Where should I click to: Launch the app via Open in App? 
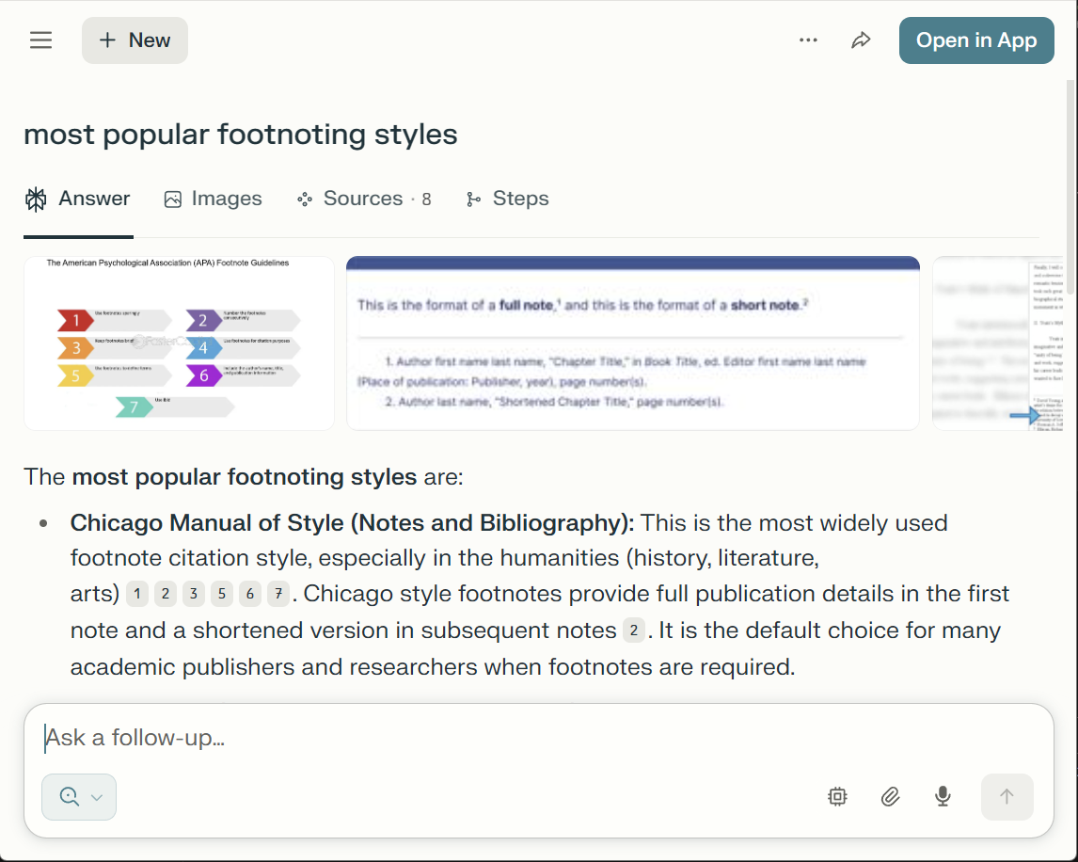[x=976, y=40]
